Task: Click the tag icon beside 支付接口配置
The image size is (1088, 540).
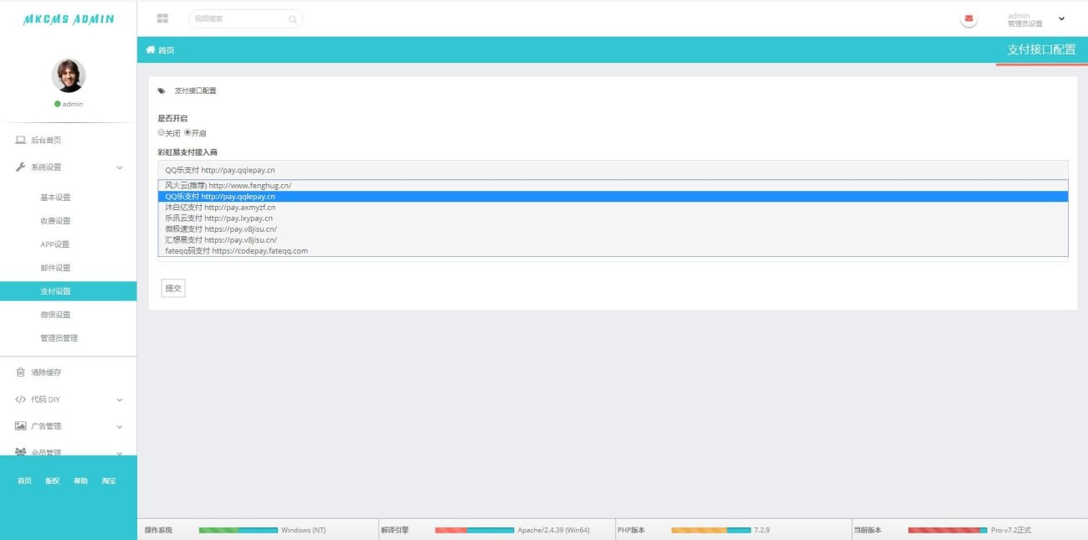Action: (162, 90)
